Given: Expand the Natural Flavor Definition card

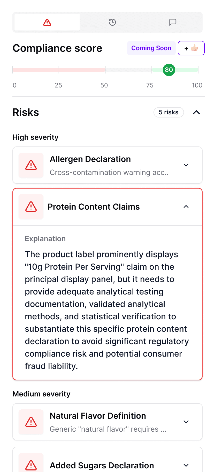Looking at the screenshot, I should click(x=186, y=422).
